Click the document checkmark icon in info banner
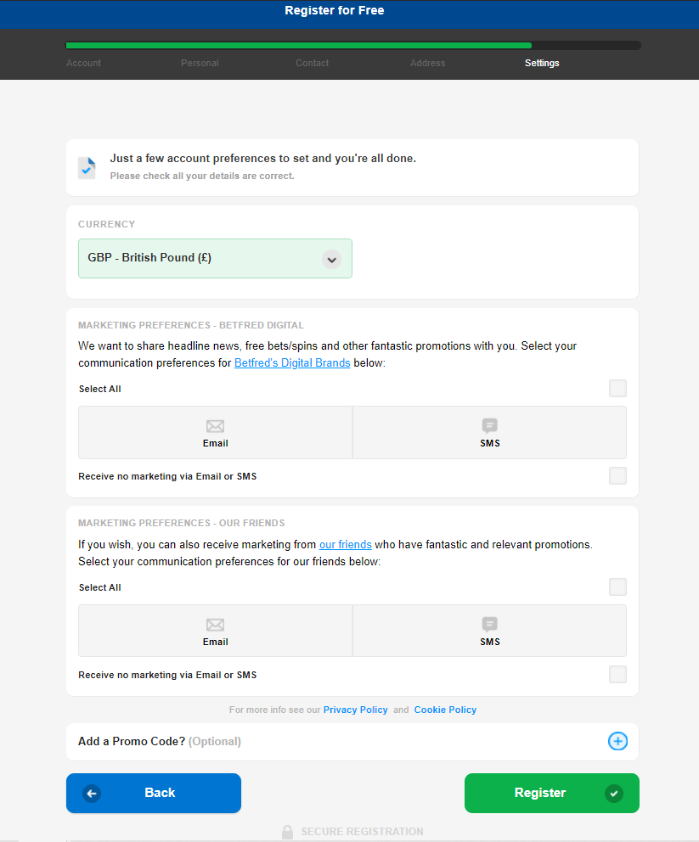699x842 pixels. pos(87,167)
